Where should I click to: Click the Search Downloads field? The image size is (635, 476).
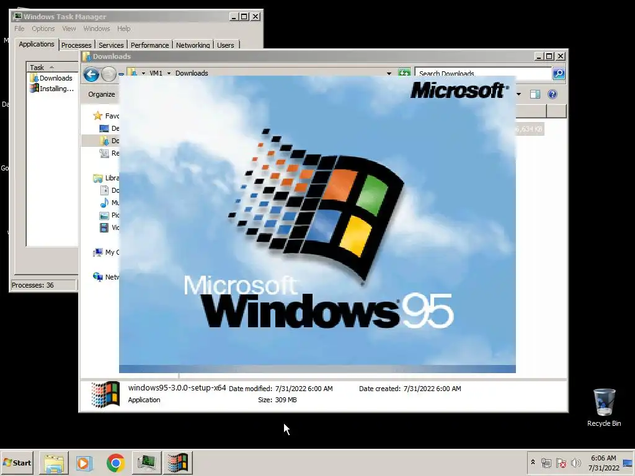[x=483, y=73]
